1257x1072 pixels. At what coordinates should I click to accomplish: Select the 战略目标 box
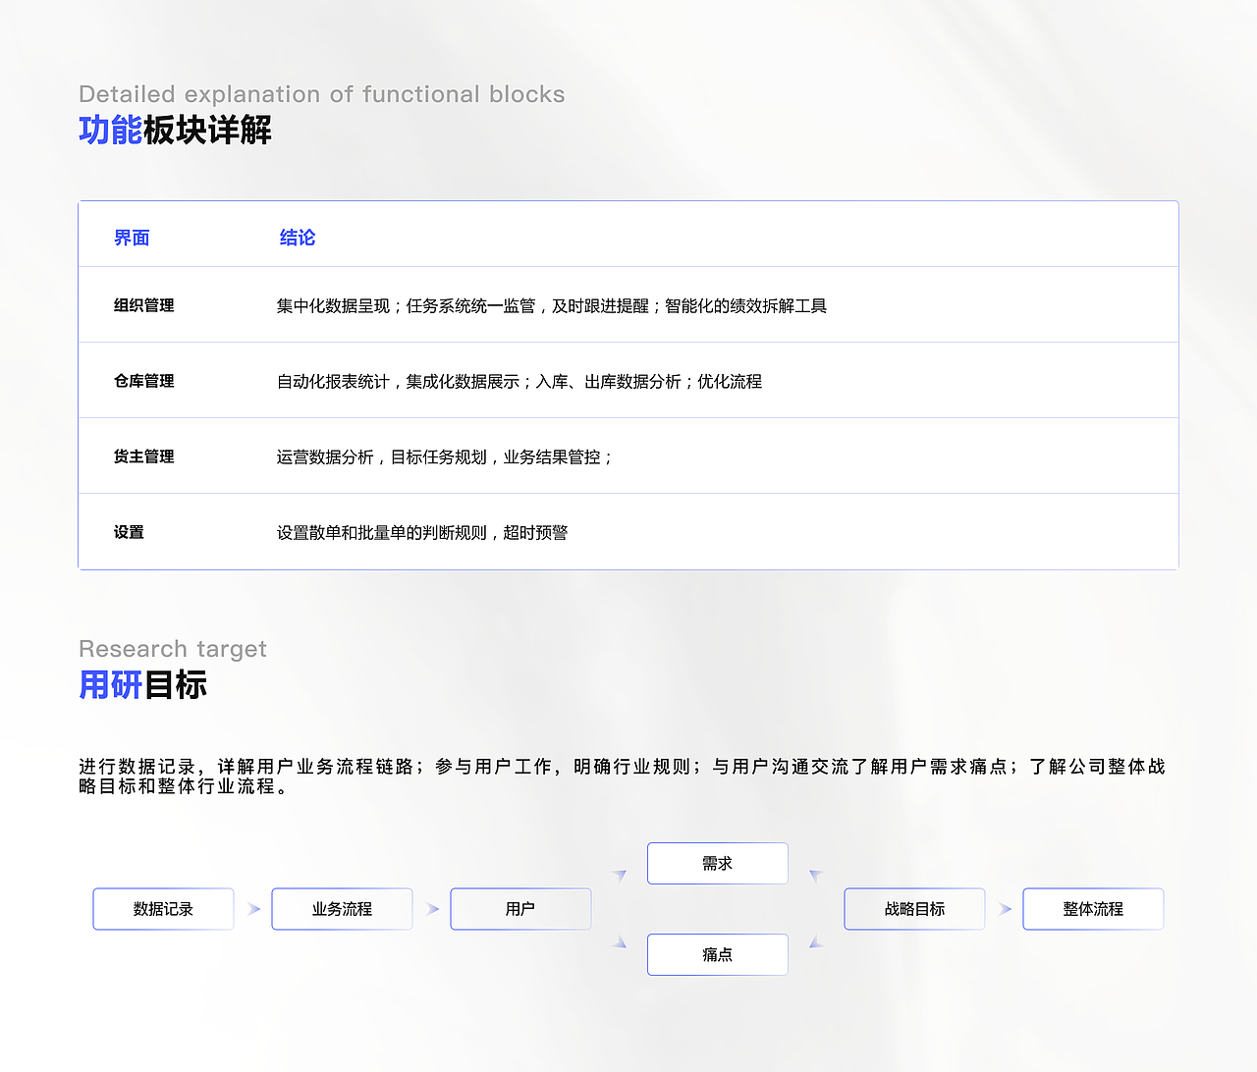(914, 909)
